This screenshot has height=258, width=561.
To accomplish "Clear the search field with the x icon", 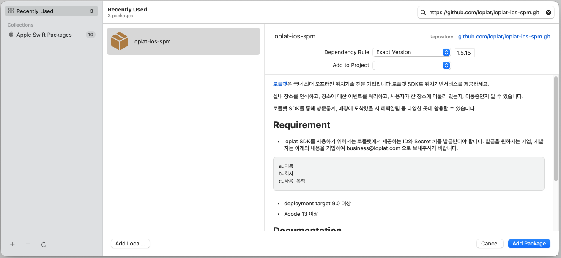I will click(548, 12).
